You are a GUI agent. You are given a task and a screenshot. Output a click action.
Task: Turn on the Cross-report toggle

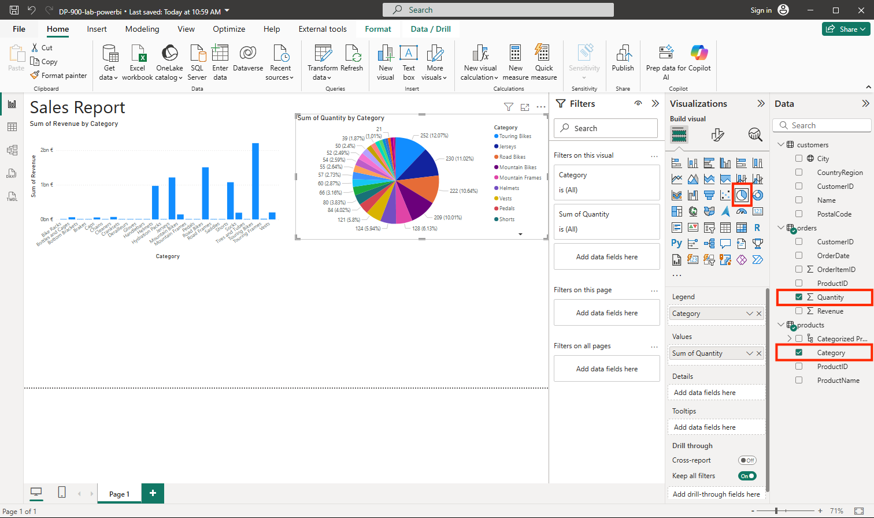(x=747, y=460)
